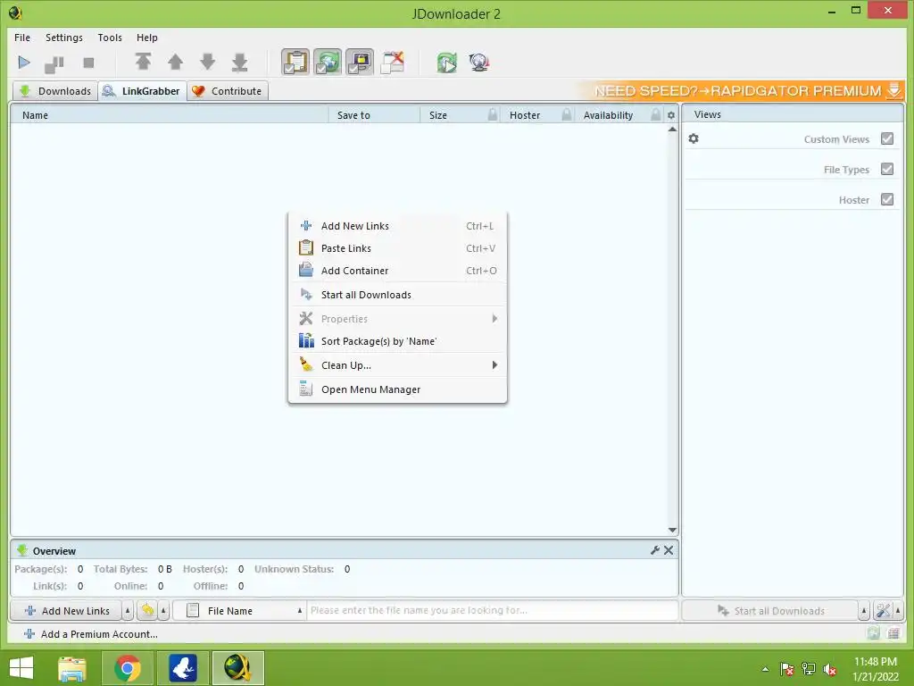The height and width of the screenshot is (686, 914).
Task: Choose Add Container in context menu
Action: coord(397,271)
